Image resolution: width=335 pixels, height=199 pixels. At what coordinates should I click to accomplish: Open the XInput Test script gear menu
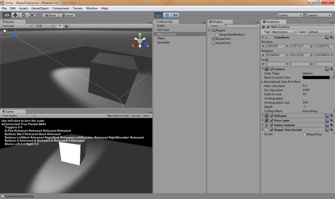332,130
